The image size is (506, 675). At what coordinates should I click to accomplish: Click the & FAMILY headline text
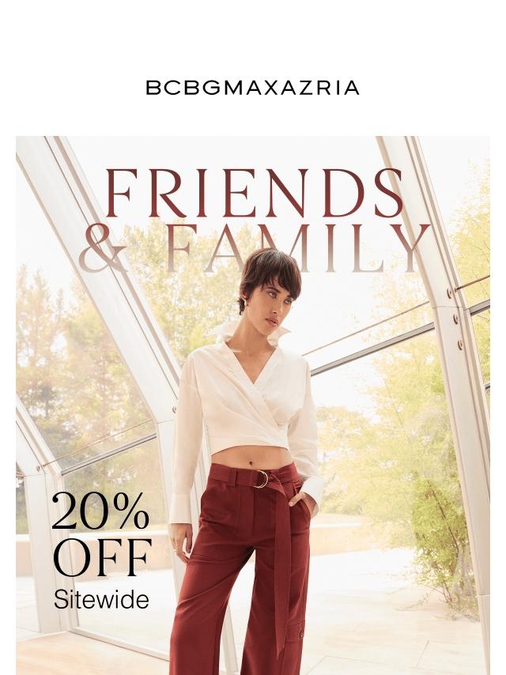pos(254,248)
